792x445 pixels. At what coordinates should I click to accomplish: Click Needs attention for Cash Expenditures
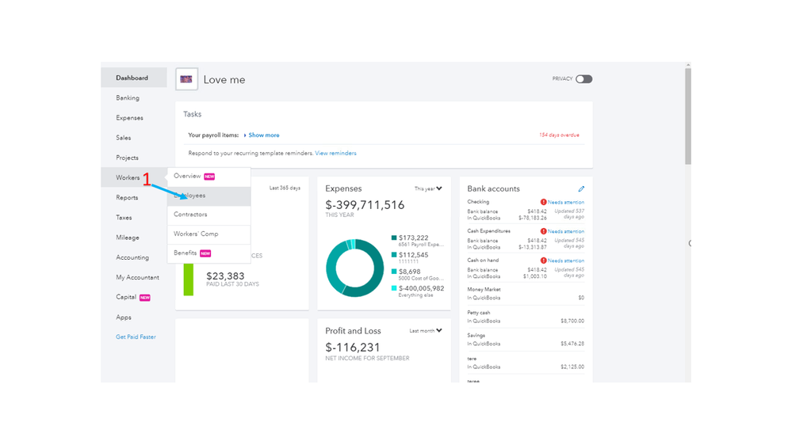tap(566, 231)
